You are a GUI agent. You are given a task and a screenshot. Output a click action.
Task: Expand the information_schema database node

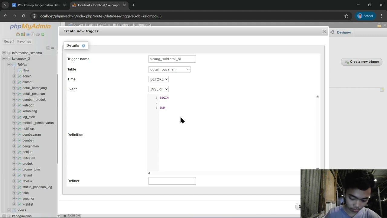[4, 53]
